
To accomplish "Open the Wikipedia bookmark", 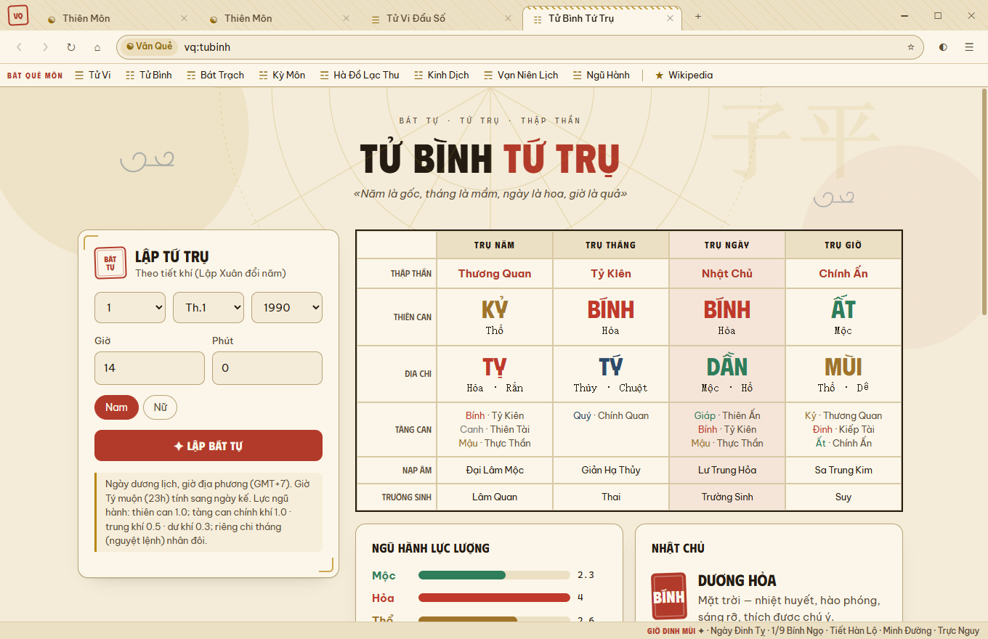I will (684, 75).
